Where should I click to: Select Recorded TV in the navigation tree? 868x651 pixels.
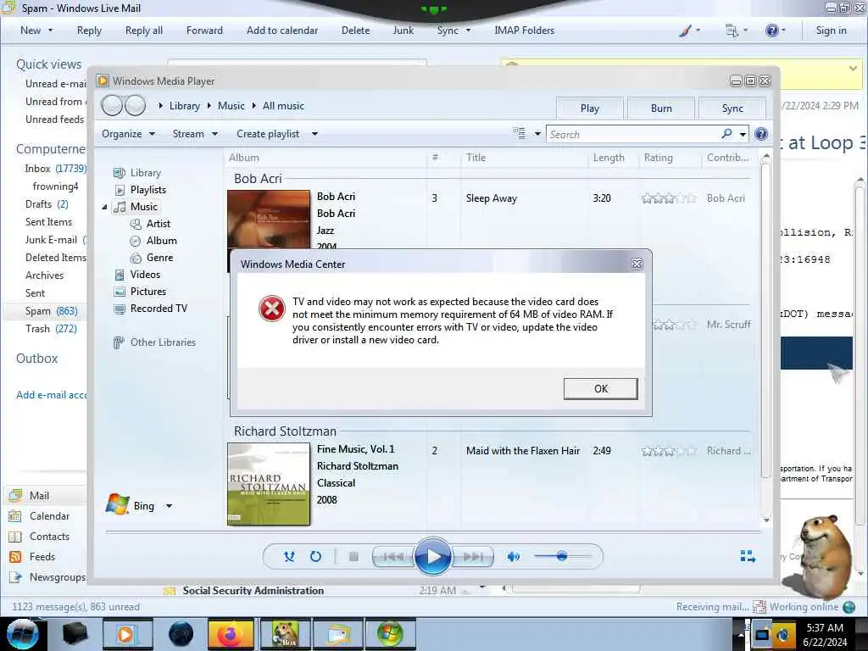pos(159,309)
